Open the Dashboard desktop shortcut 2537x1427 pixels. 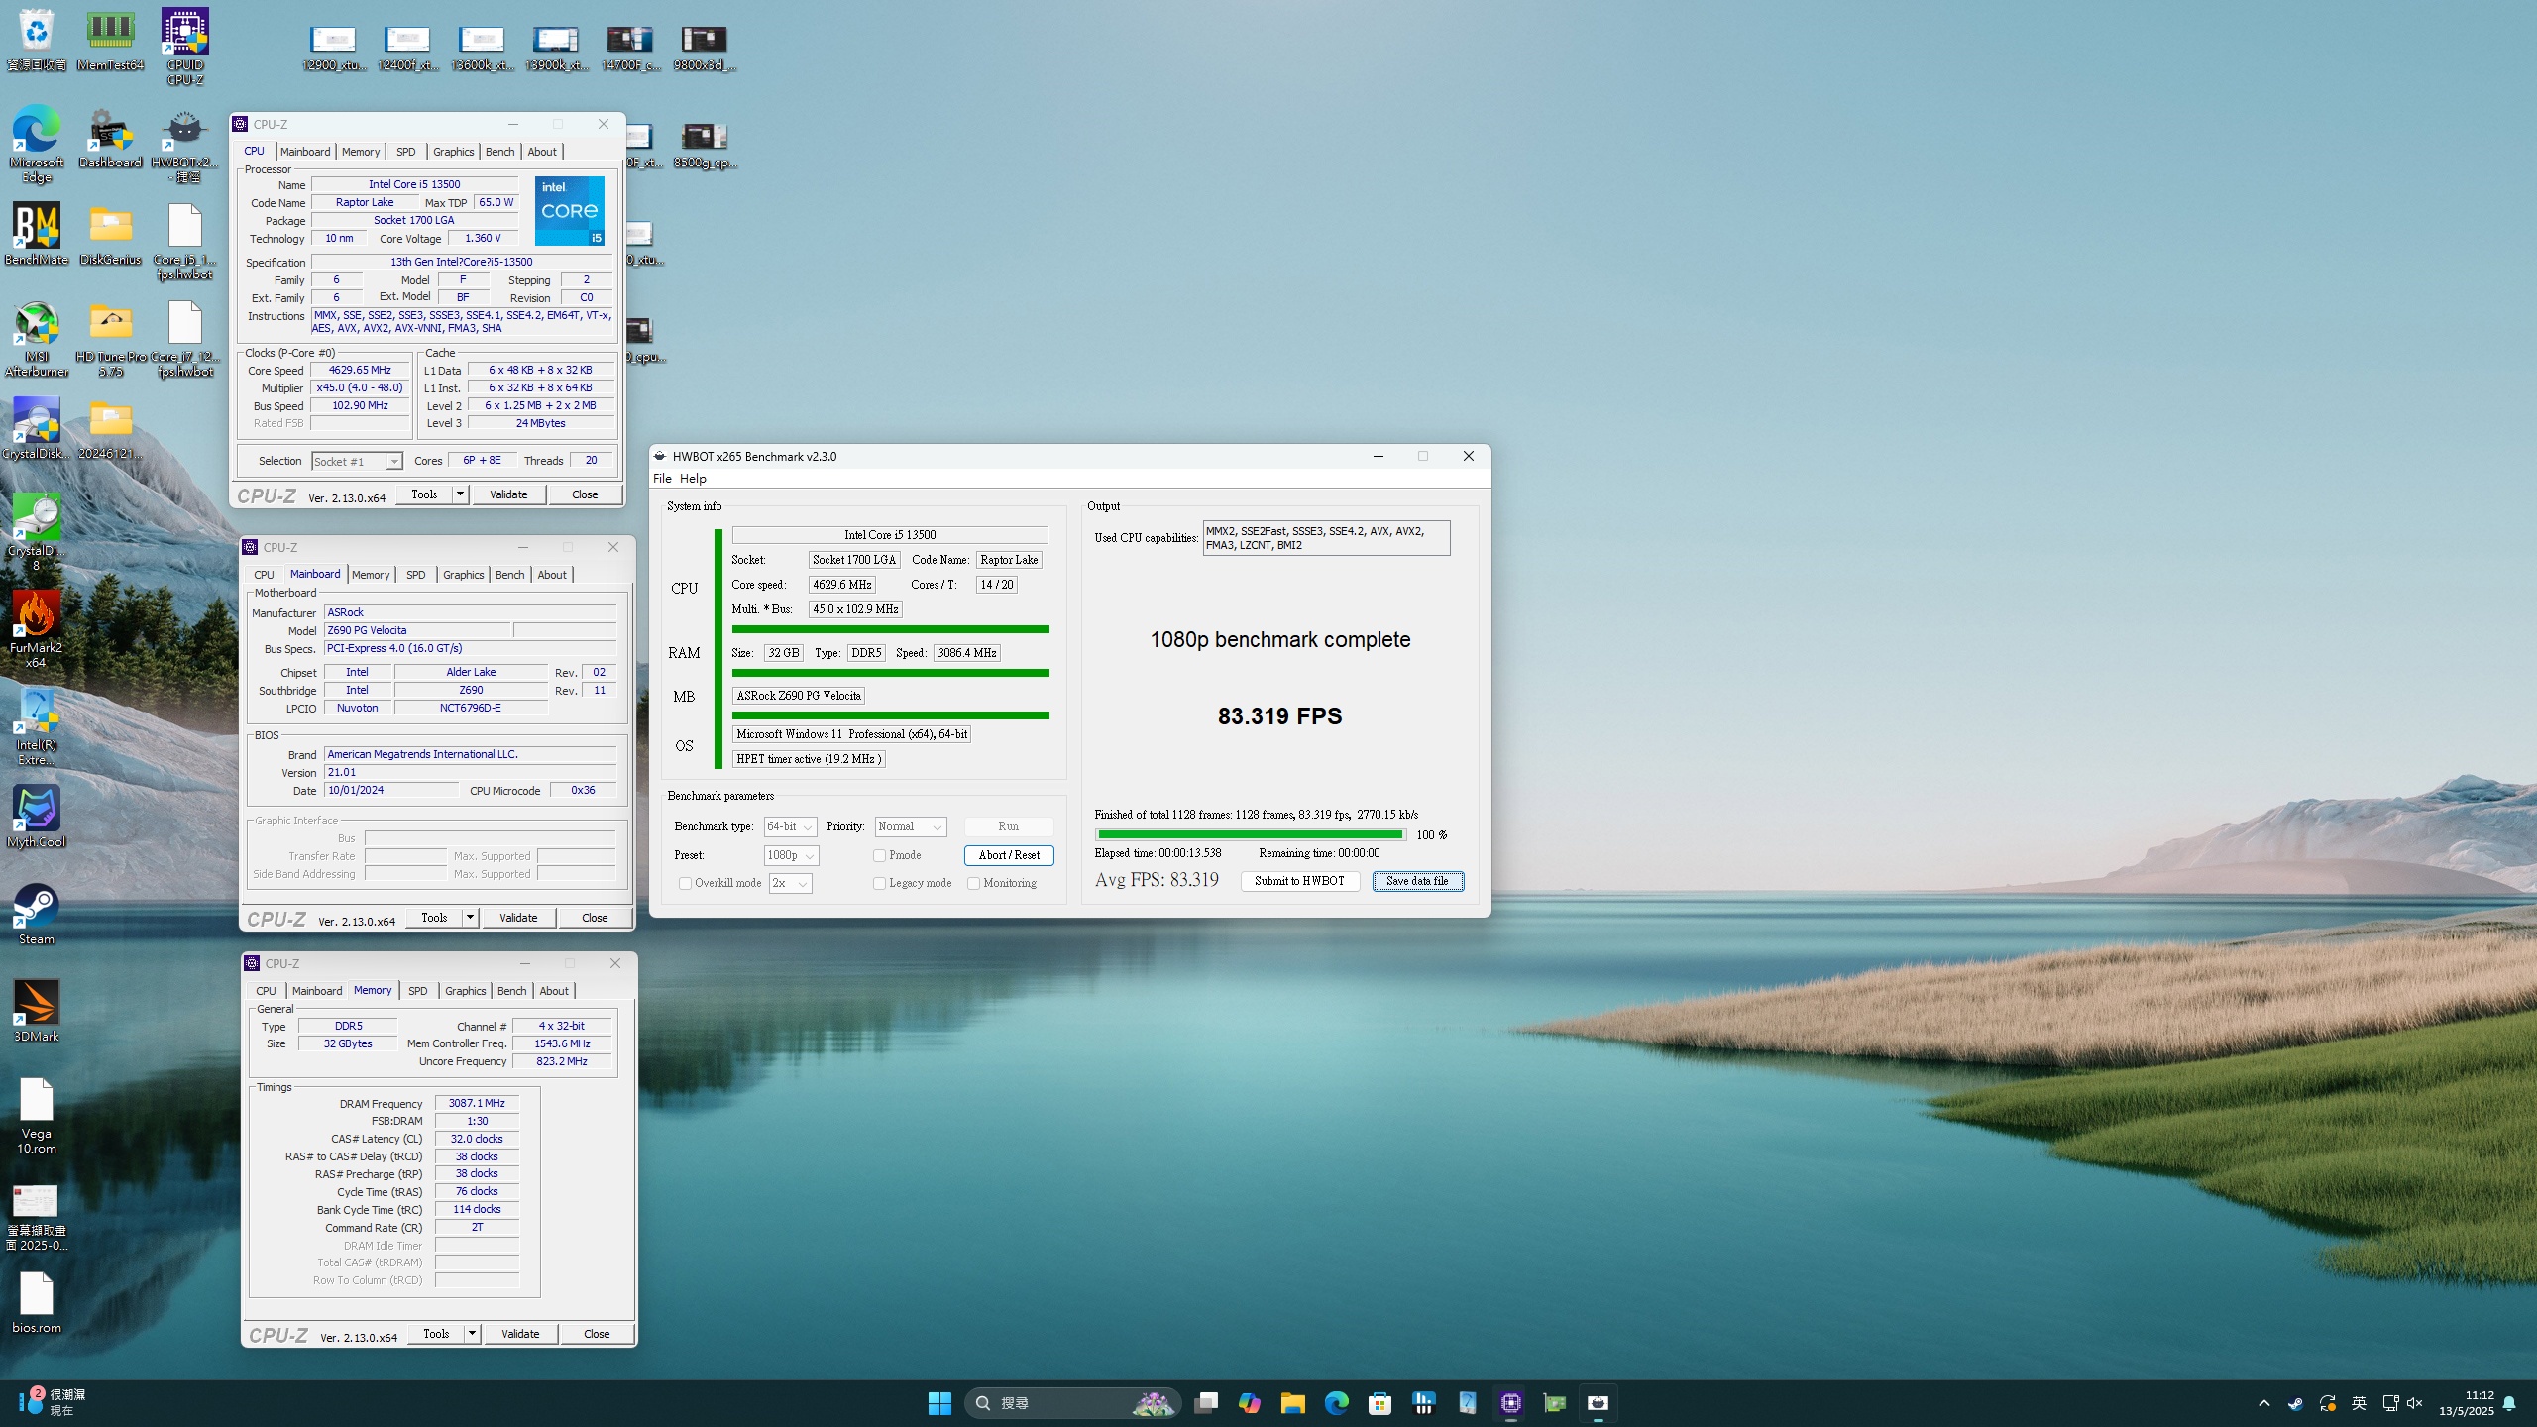(110, 137)
